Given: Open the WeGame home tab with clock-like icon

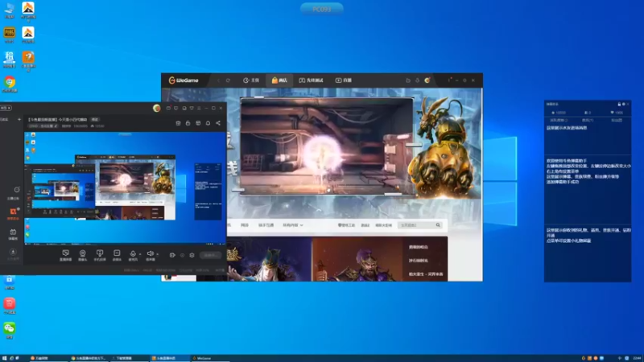Looking at the screenshot, I should tap(251, 80).
